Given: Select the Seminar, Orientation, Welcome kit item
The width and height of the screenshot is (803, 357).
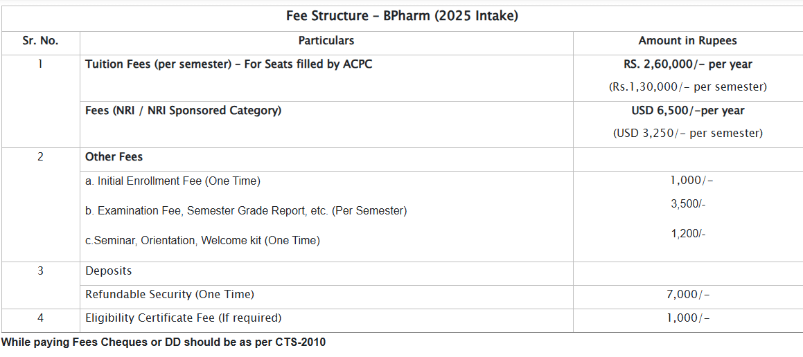Looking at the screenshot, I should (x=202, y=241).
